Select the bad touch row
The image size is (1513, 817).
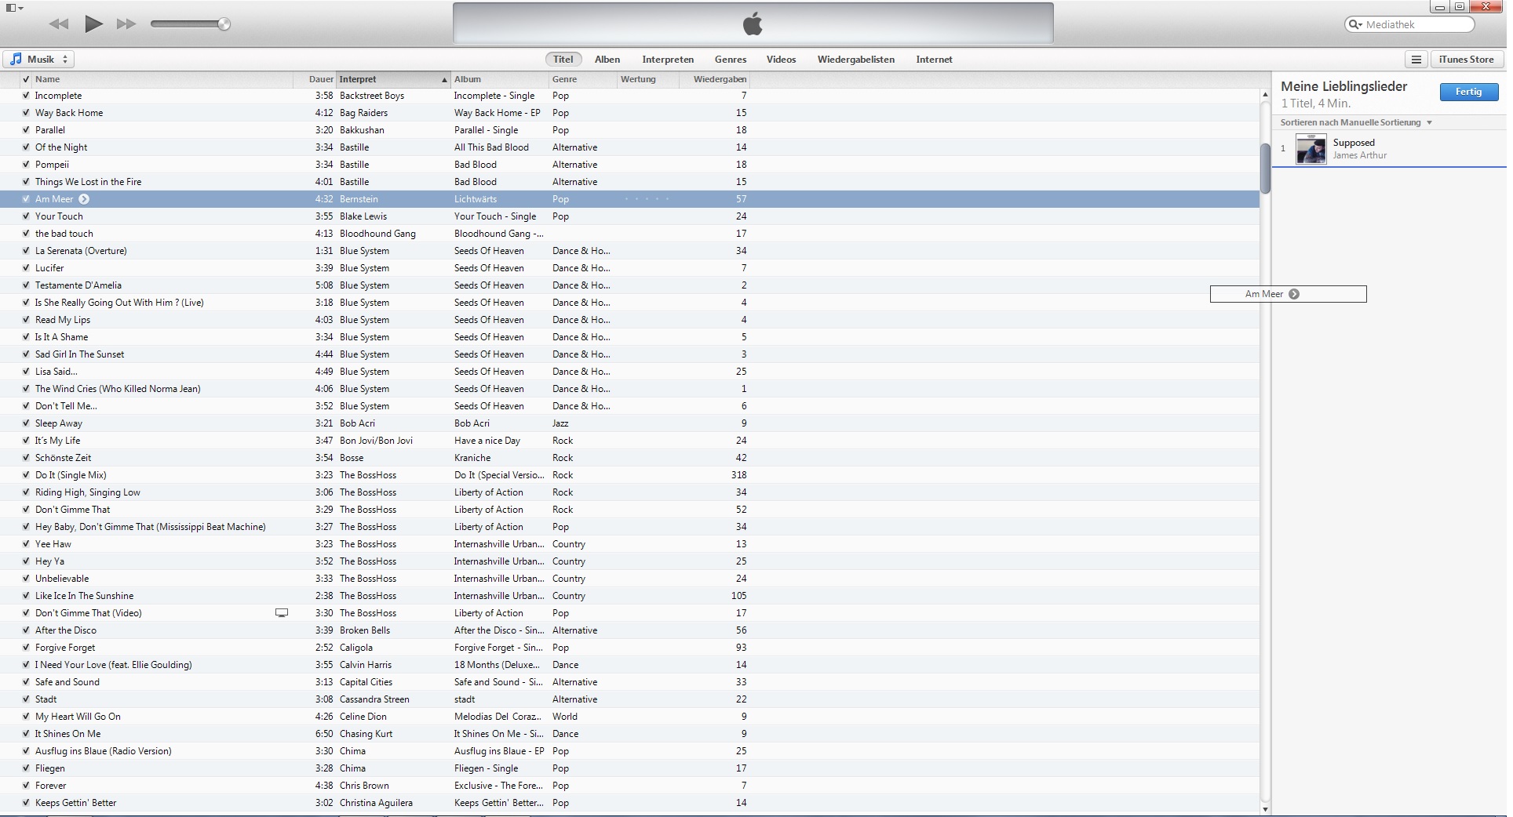(x=629, y=234)
